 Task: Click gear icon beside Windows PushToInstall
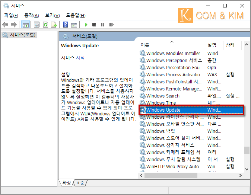pos(142,81)
